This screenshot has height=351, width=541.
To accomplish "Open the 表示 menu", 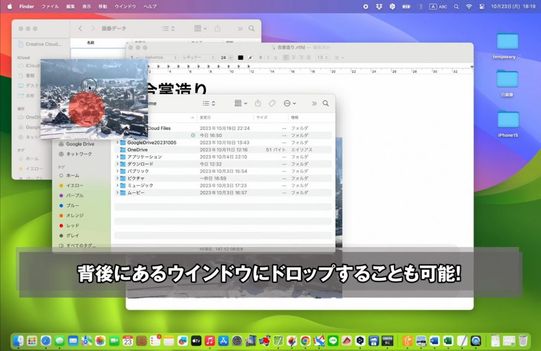I will (x=87, y=7).
